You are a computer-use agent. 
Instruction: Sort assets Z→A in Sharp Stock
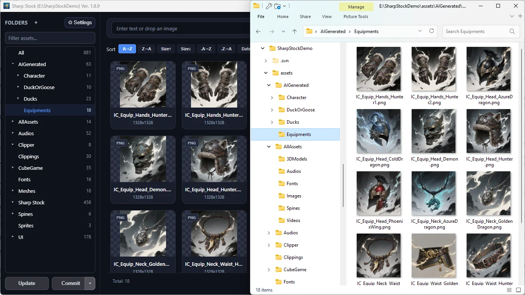pyautogui.click(x=146, y=49)
